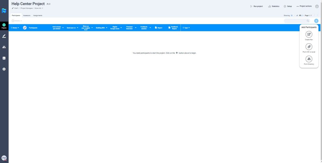This screenshot has height=163, width=322.
Task: Switch to the Assignments tab
Action: tap(38, 15)
